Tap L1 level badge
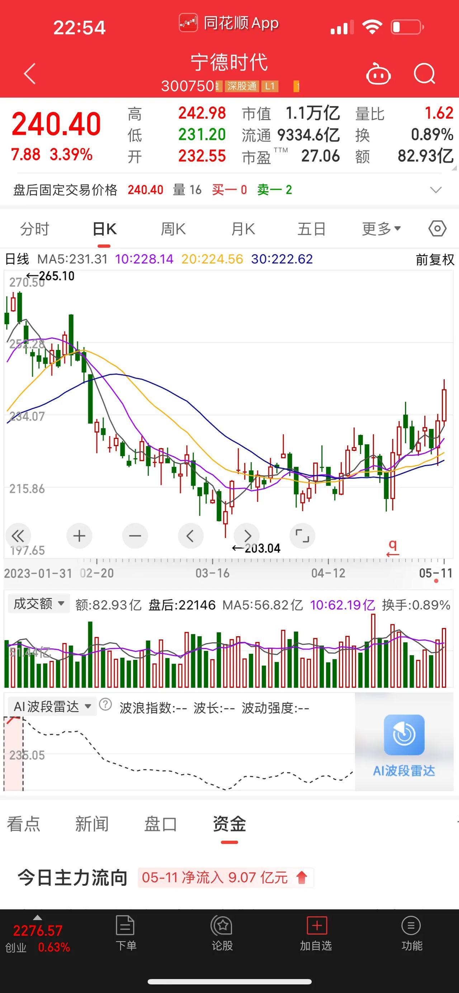Image resolution: width=459 pixels, height=993 pixels. click(x=270, y=86)
